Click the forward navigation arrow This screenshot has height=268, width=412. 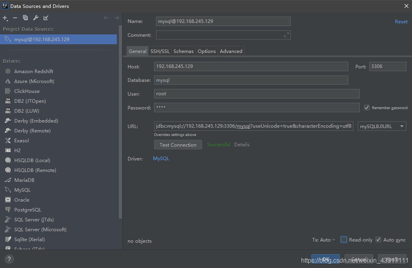click(x=116, y=18)
